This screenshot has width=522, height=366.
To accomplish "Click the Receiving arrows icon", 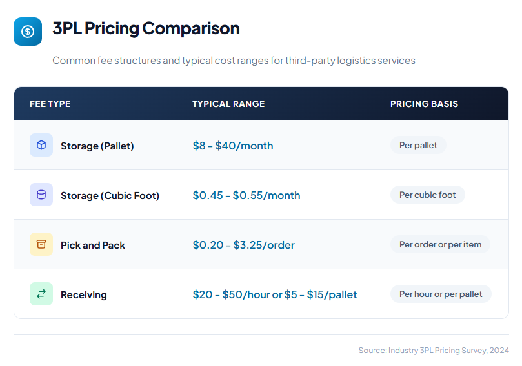I will [x=41, y=294].
